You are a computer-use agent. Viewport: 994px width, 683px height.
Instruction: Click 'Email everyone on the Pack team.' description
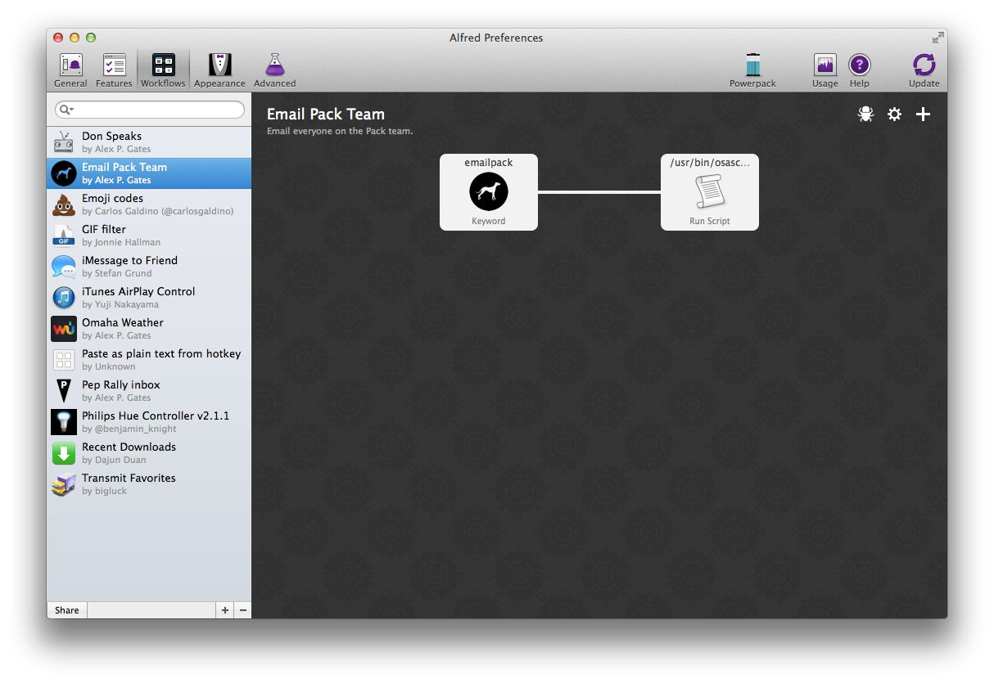click(x=340, y=131)
